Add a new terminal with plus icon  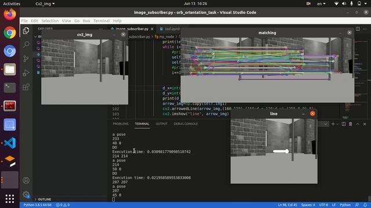333,124
